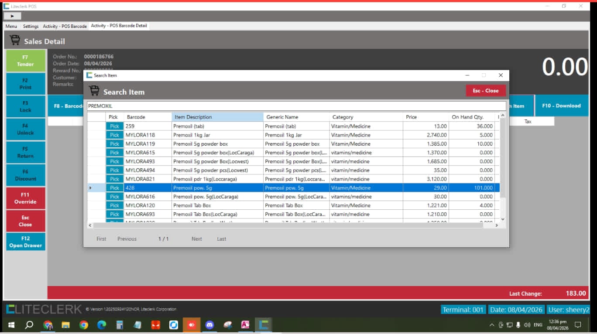The height and width of the screenshot is (334, 597).
Task: Click the price cell 2,740.00
Action: click(x=426, y=135)
